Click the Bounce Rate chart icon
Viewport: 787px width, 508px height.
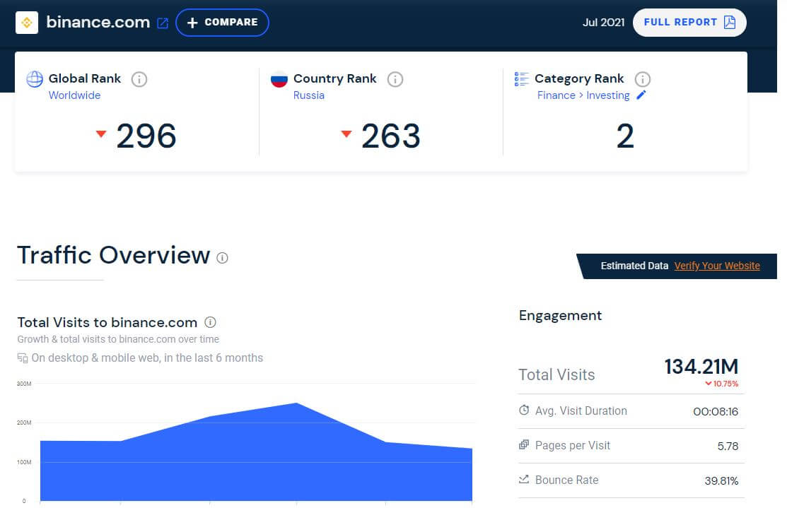pos(524,480)
